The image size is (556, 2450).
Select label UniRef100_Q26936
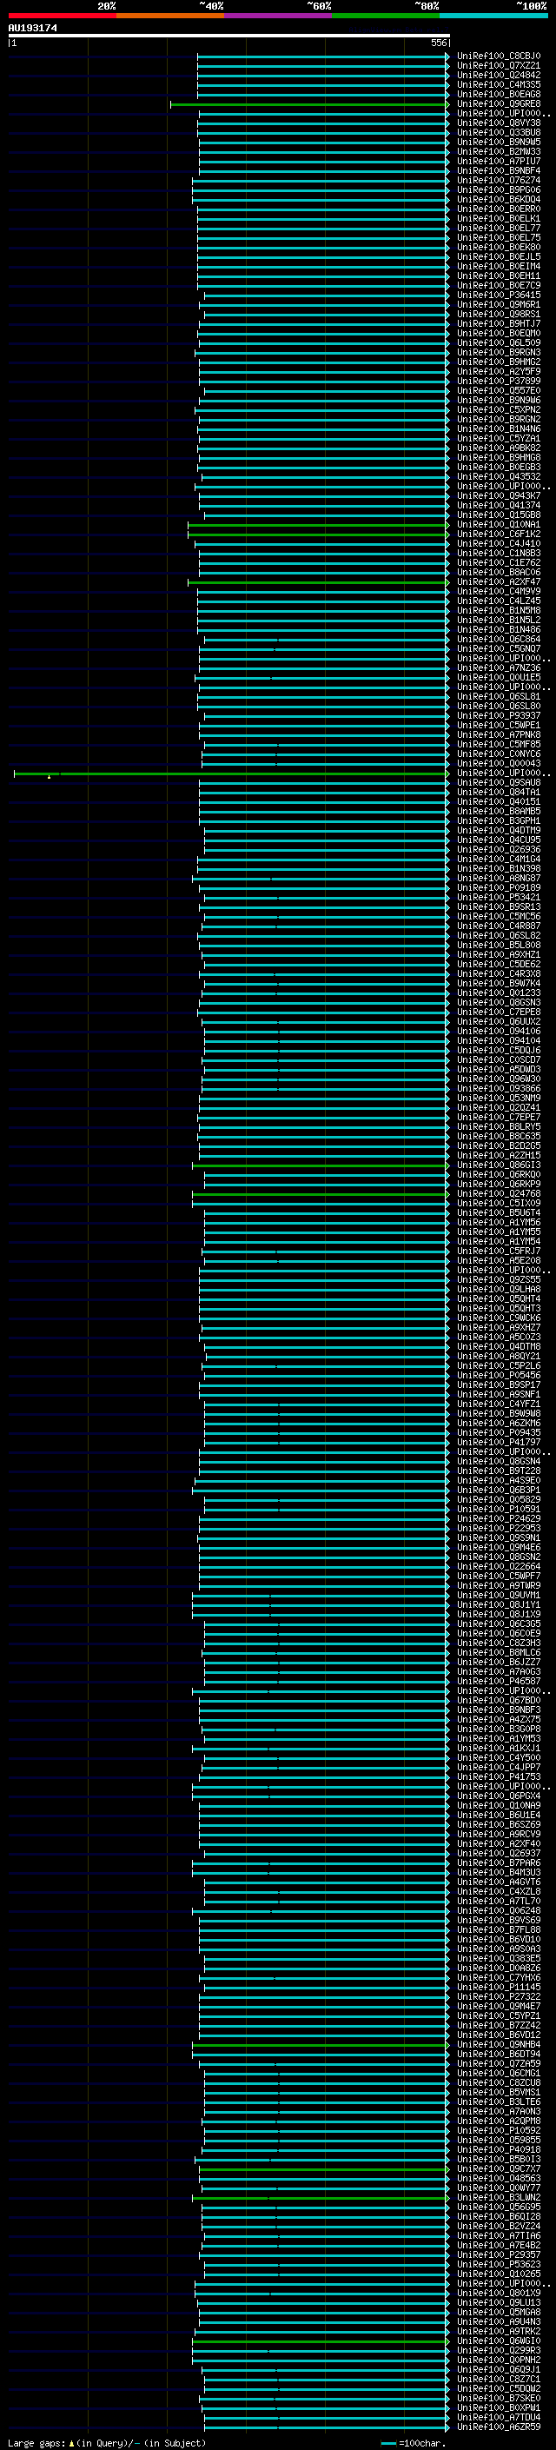498,849
